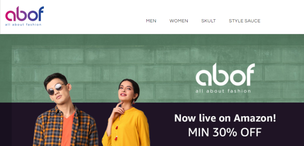Image resolution: width=304 pixels, height=146 pixels.
Task: Click the white 'all about fashion' banner tagline
Action: coord(223,91)
